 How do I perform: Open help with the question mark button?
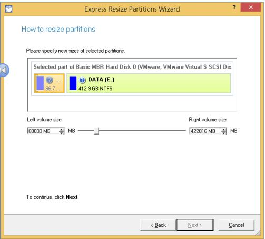point(234,7)
